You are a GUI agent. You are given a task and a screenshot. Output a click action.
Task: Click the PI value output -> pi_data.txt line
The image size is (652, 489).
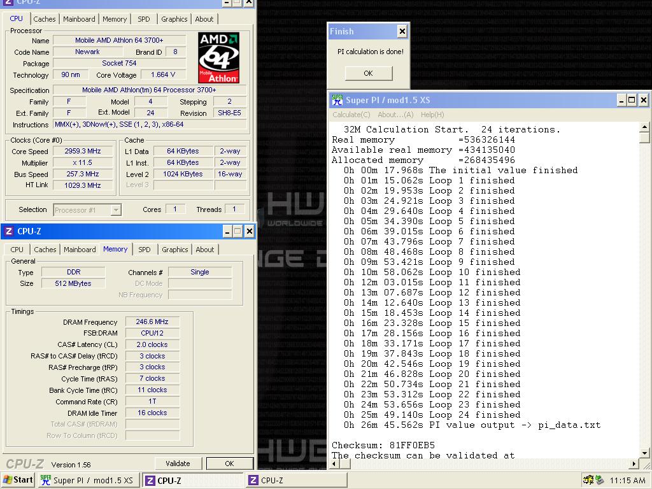[x=472, y=425]
